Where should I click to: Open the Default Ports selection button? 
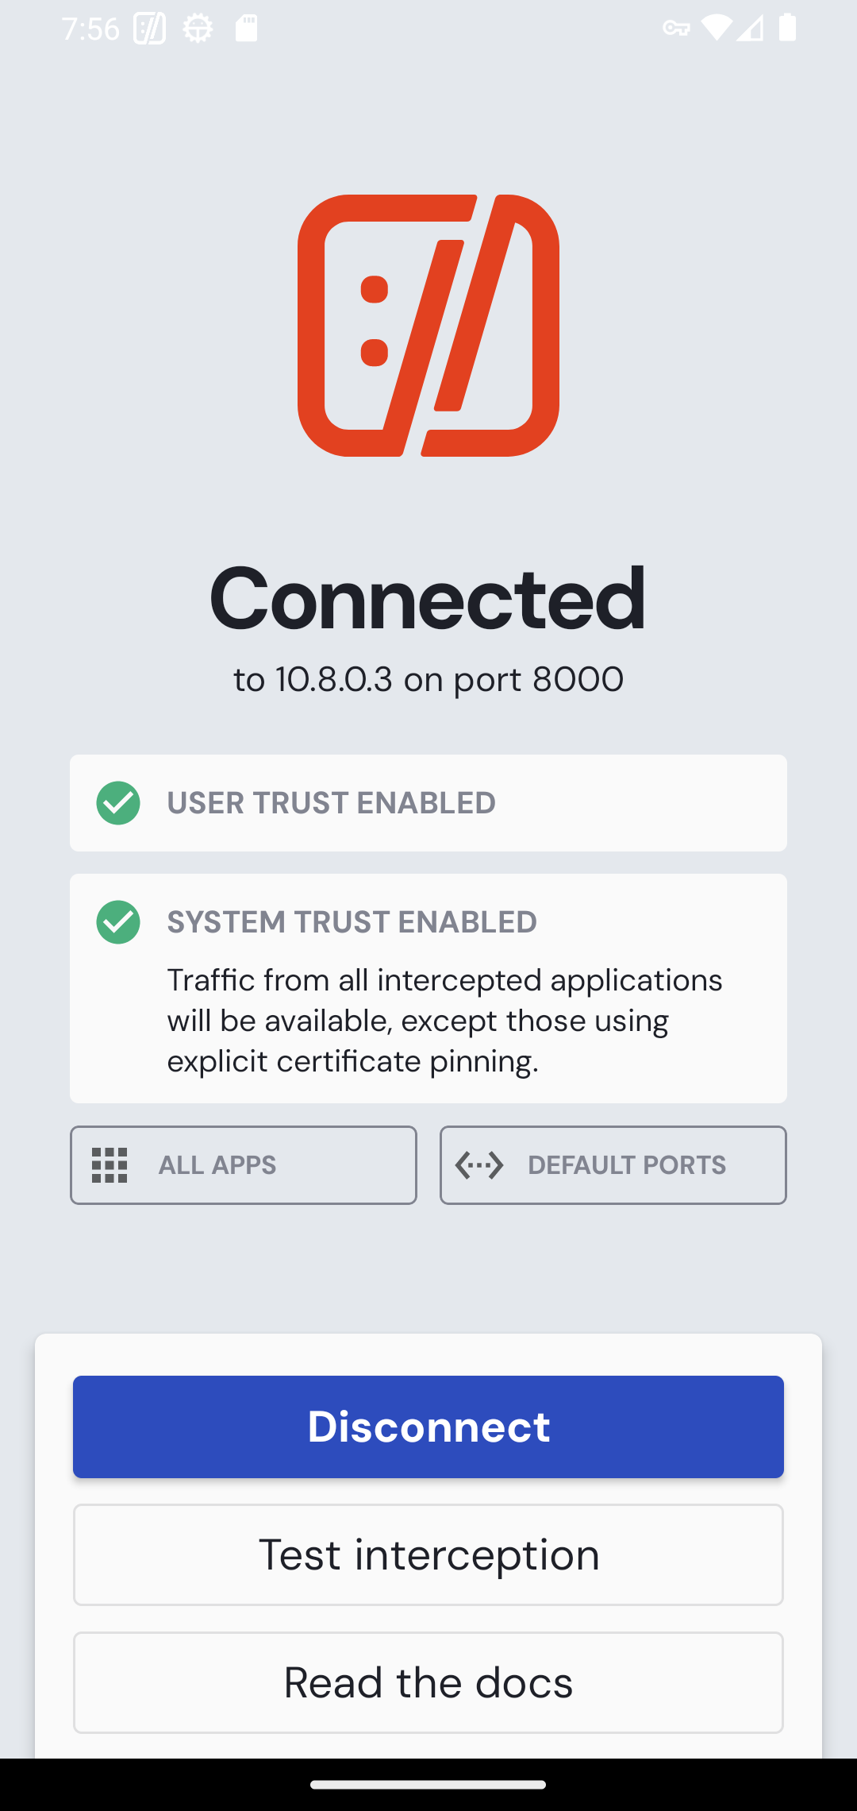pos(613,1165)
